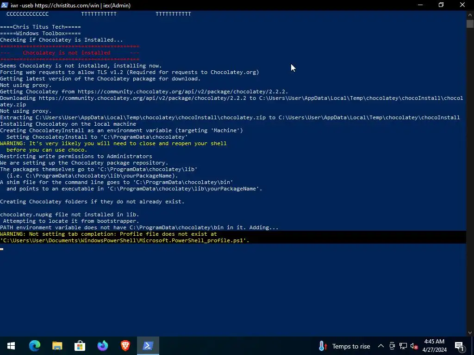Click "Setting ChocolateyInstall to 'C:\ProgramData\chocolatey'" line

pyautogui.click(x=97, y=137)
